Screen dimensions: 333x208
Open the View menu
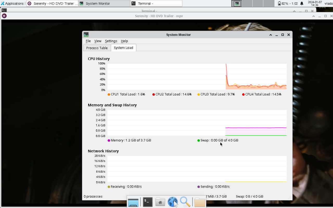pos(98,41)
